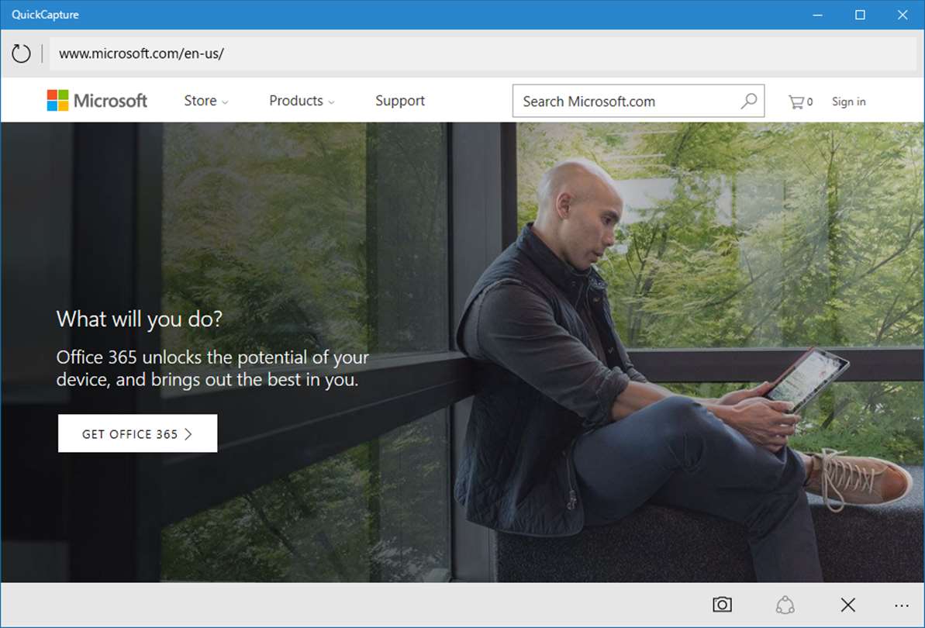Open the more options ellipsis menu
925x628 pixels.
click(x=902, y=606)
